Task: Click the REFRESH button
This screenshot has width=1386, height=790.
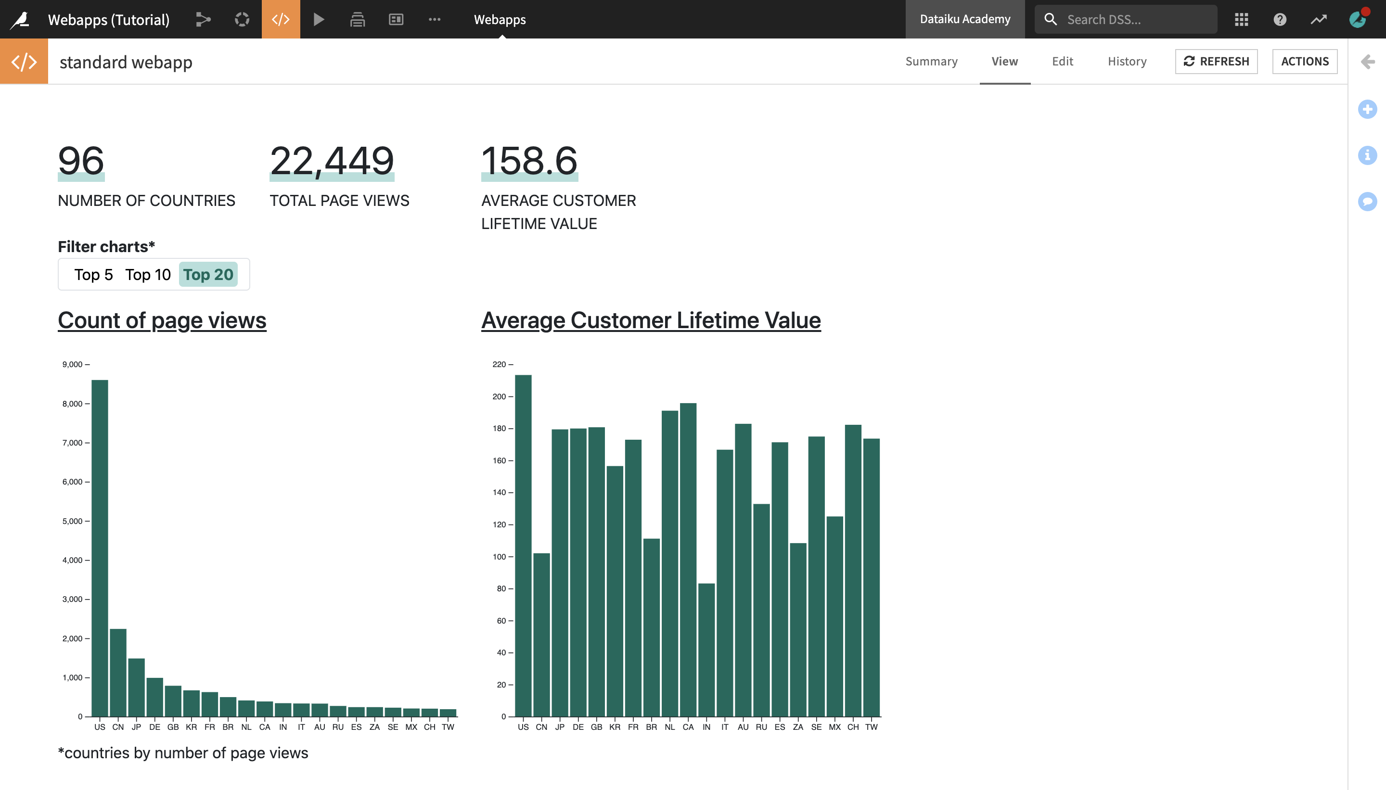Action: click(x=1216, y=61)
